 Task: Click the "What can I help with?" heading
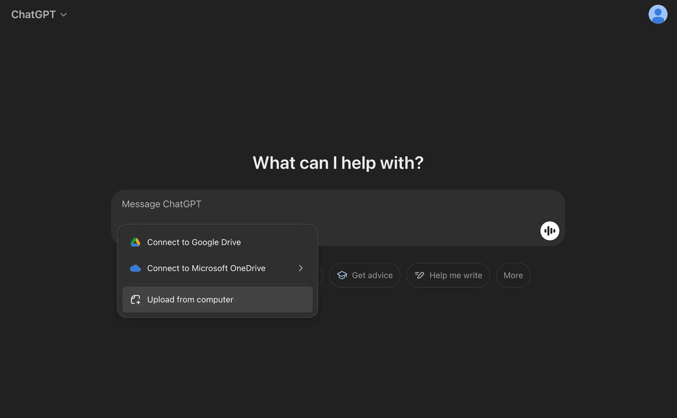point(338,163)
